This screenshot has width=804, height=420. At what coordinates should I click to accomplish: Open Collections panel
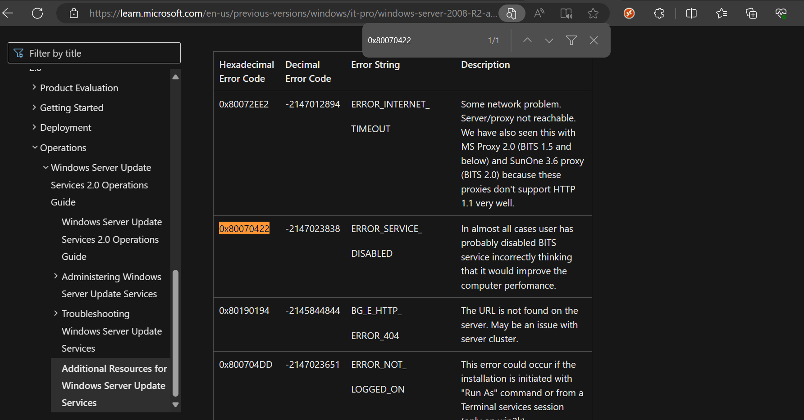coord(751,13)
